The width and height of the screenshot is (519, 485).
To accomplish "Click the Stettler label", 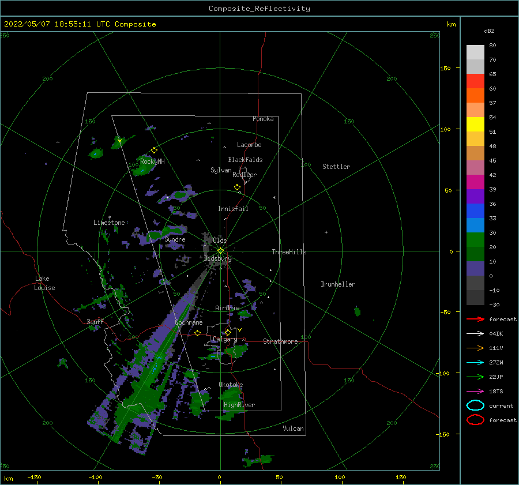I will (336, 167).
